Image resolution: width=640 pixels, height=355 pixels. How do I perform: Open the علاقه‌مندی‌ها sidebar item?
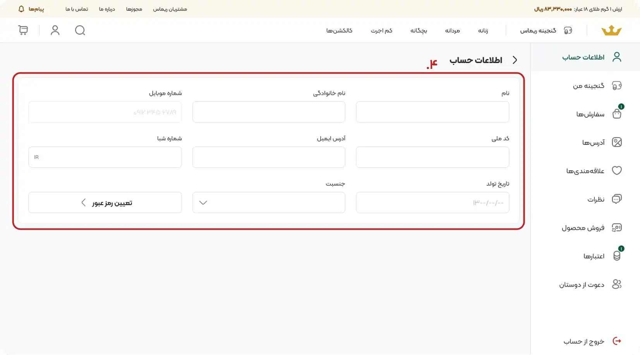pos(585,171)
